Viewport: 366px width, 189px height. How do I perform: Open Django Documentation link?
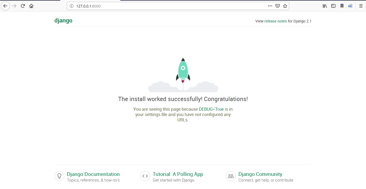(x=93, y=174)
